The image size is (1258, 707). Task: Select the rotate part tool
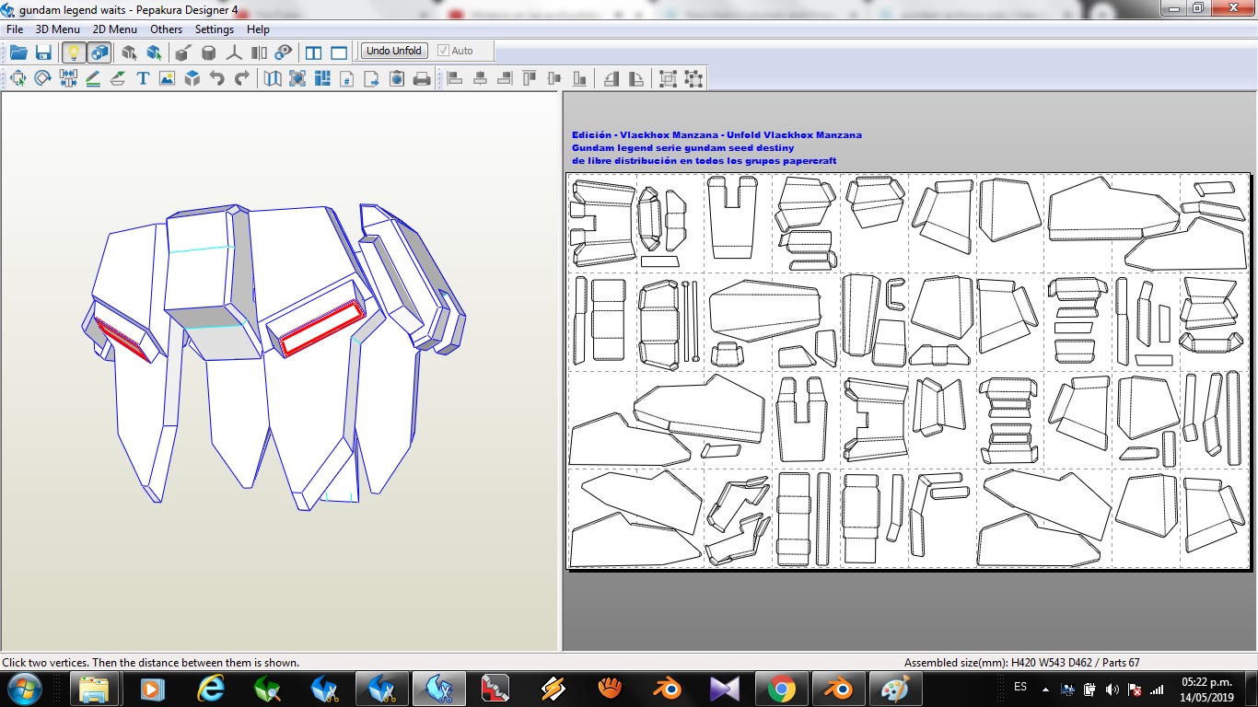tap(42, 78)
